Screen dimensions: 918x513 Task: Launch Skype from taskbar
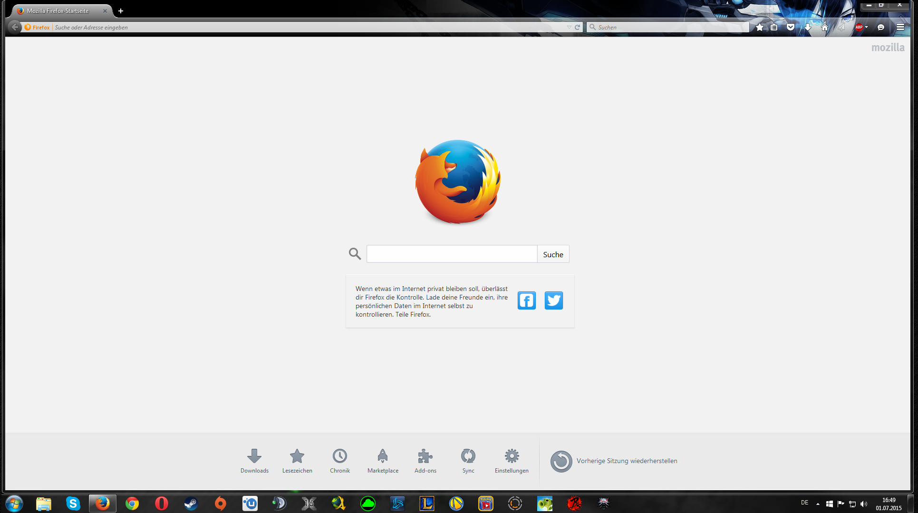click(73, 503)
